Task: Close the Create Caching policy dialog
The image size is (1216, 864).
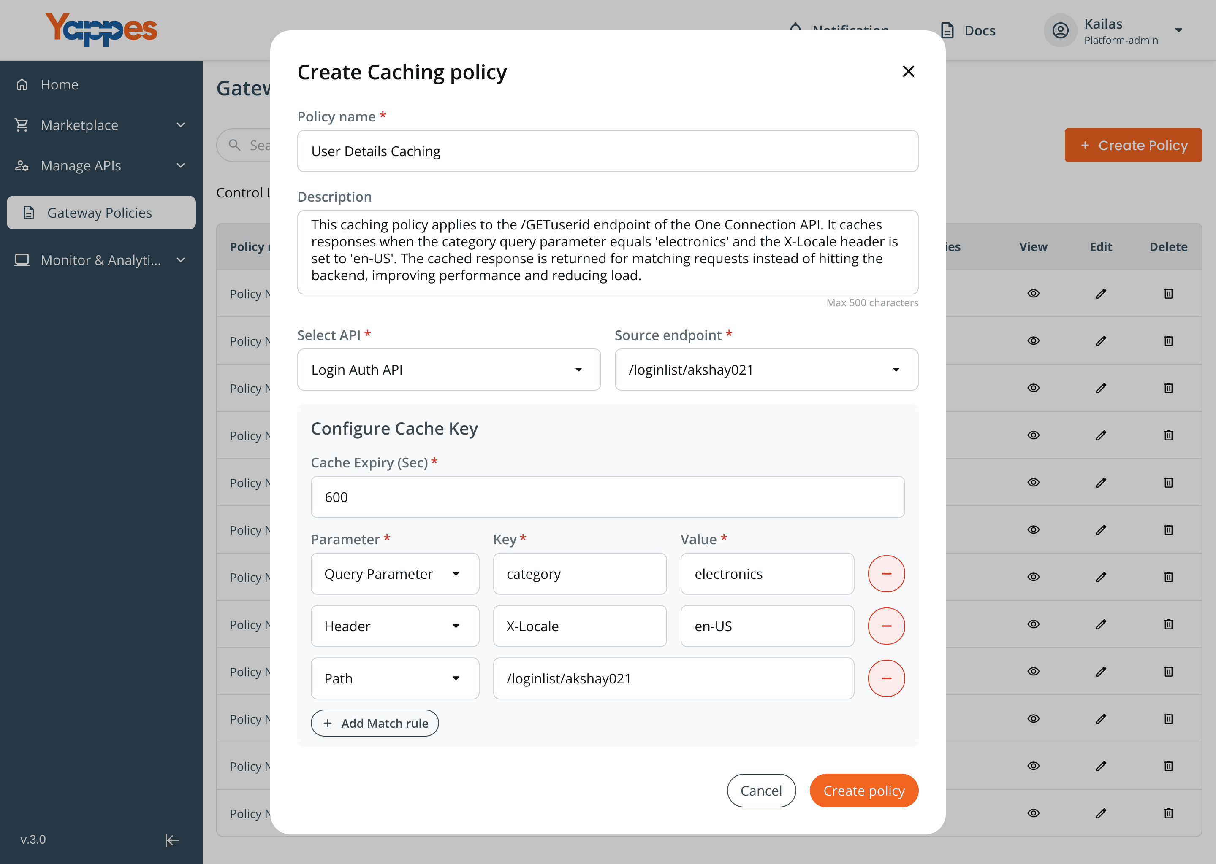Action: [x=908, y=71]
